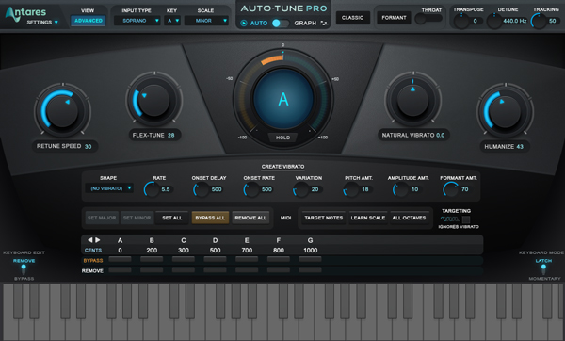Screen dimensions: 565x341
Task: Select the Graph mode label
Action: [305, 23]
